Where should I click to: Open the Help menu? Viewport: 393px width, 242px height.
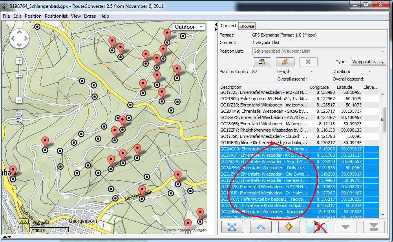pyautogui.click(x=104, y=16)
